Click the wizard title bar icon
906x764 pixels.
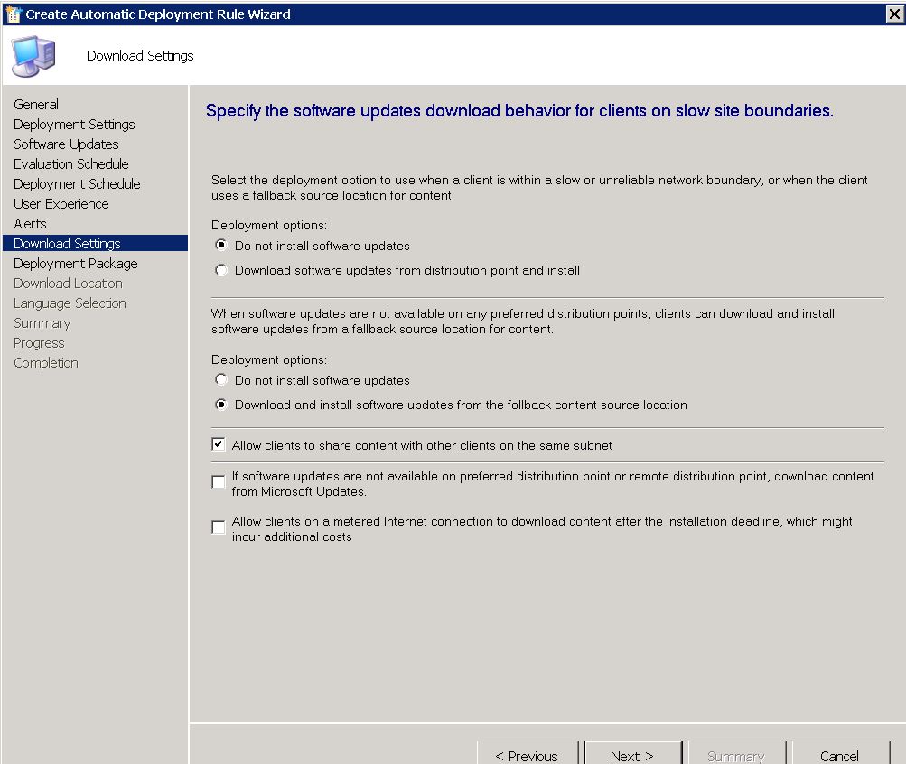point(13,14)
